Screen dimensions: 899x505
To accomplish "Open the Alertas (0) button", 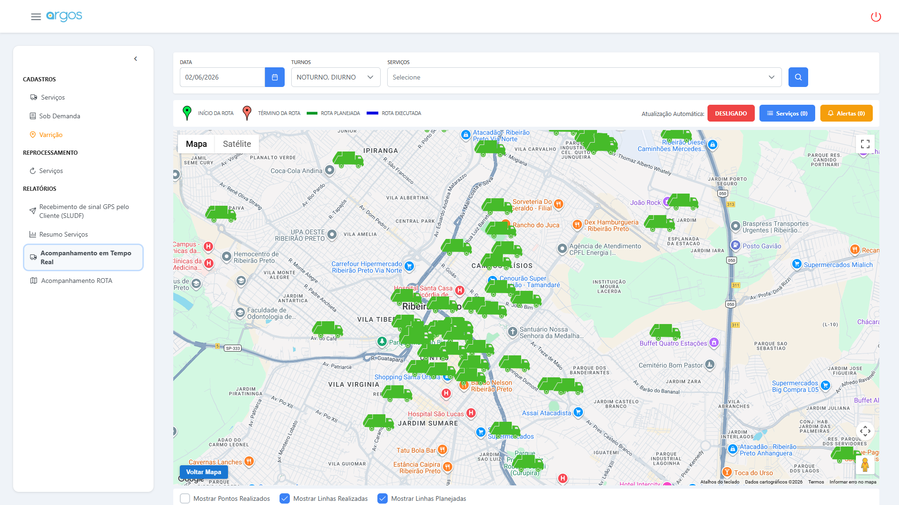I will point(846,113).
